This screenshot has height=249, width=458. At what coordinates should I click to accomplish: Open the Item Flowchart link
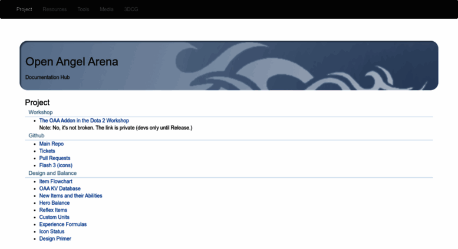[x=56, y=181]
